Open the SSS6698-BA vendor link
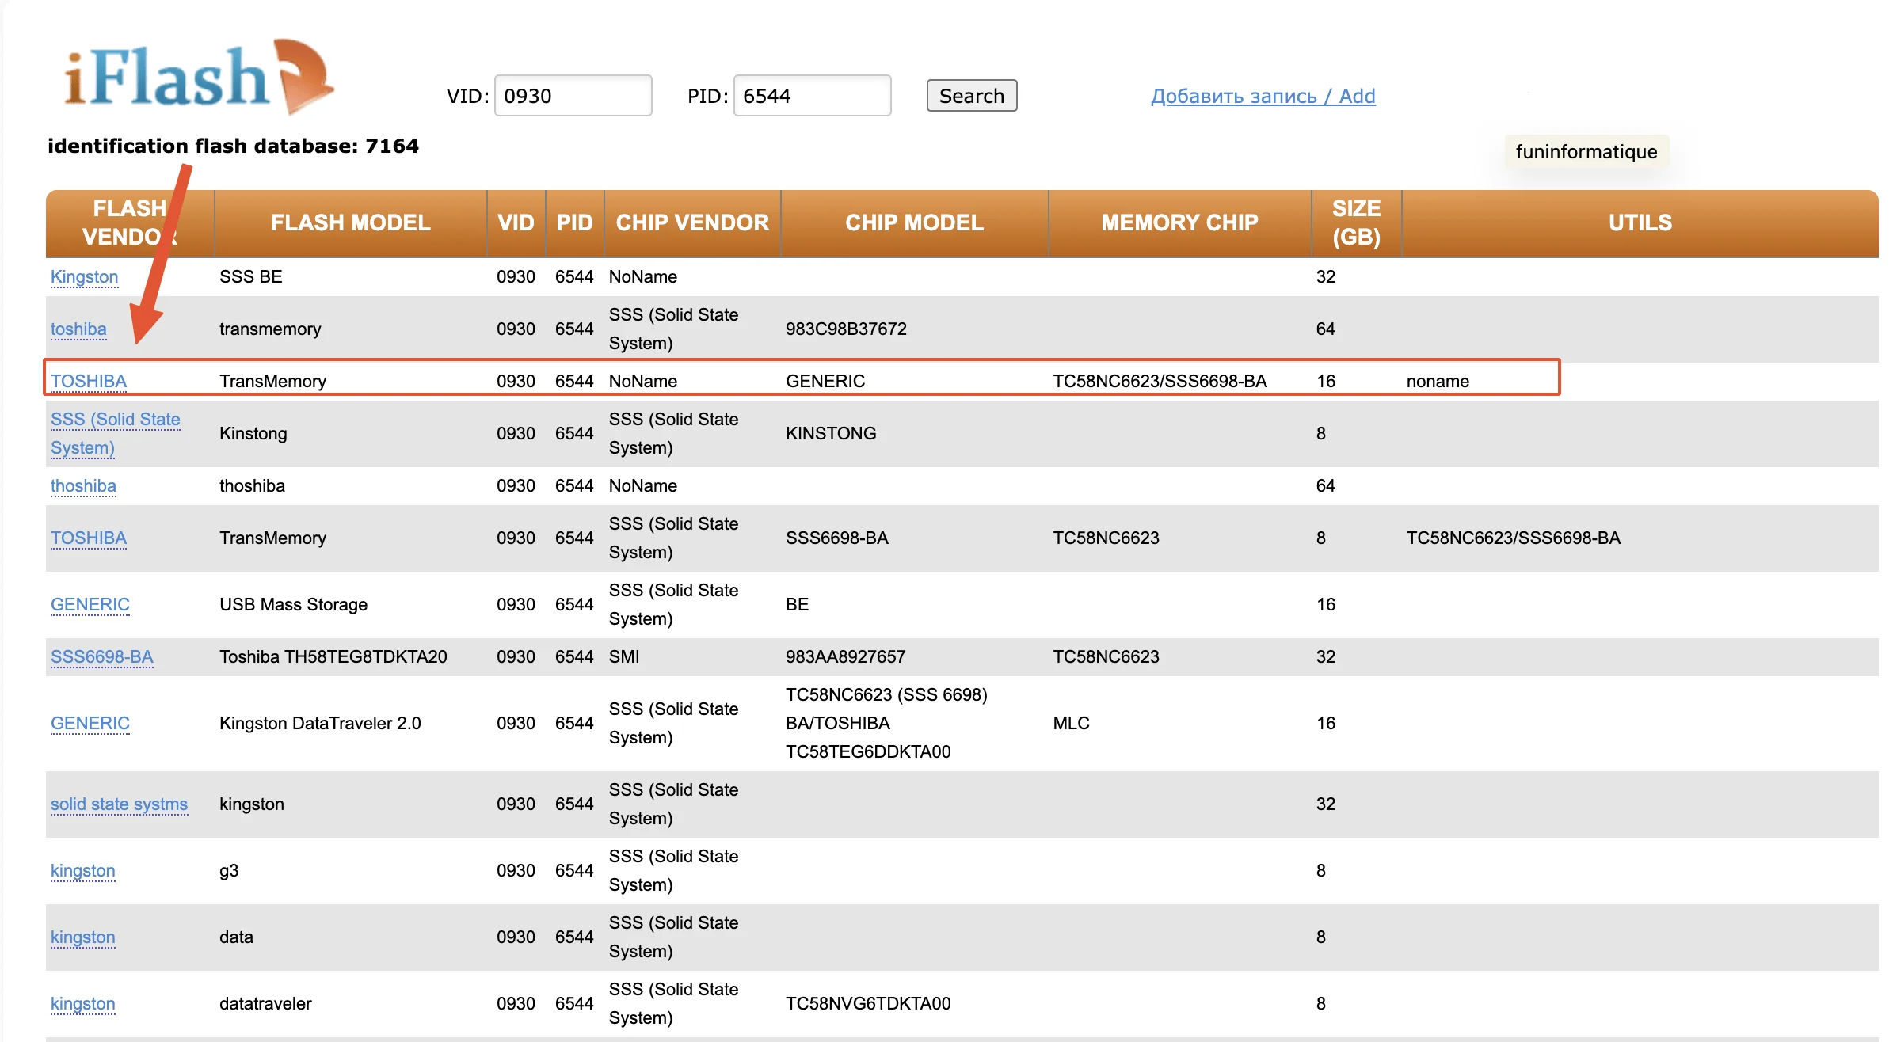Viewport: 1893px width, 1042px height. (101, 657)
